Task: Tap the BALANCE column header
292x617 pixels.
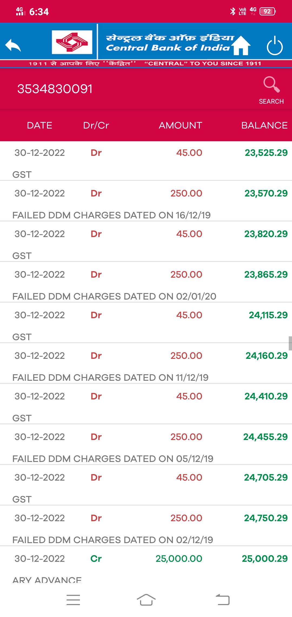Action: (x=264, y=126)
